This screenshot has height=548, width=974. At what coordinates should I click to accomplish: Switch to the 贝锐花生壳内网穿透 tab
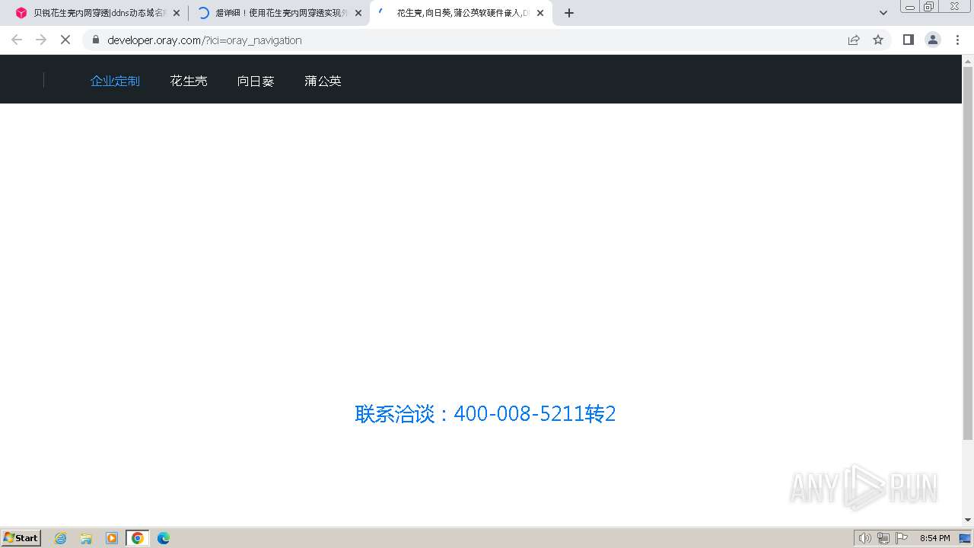point(99,13)
